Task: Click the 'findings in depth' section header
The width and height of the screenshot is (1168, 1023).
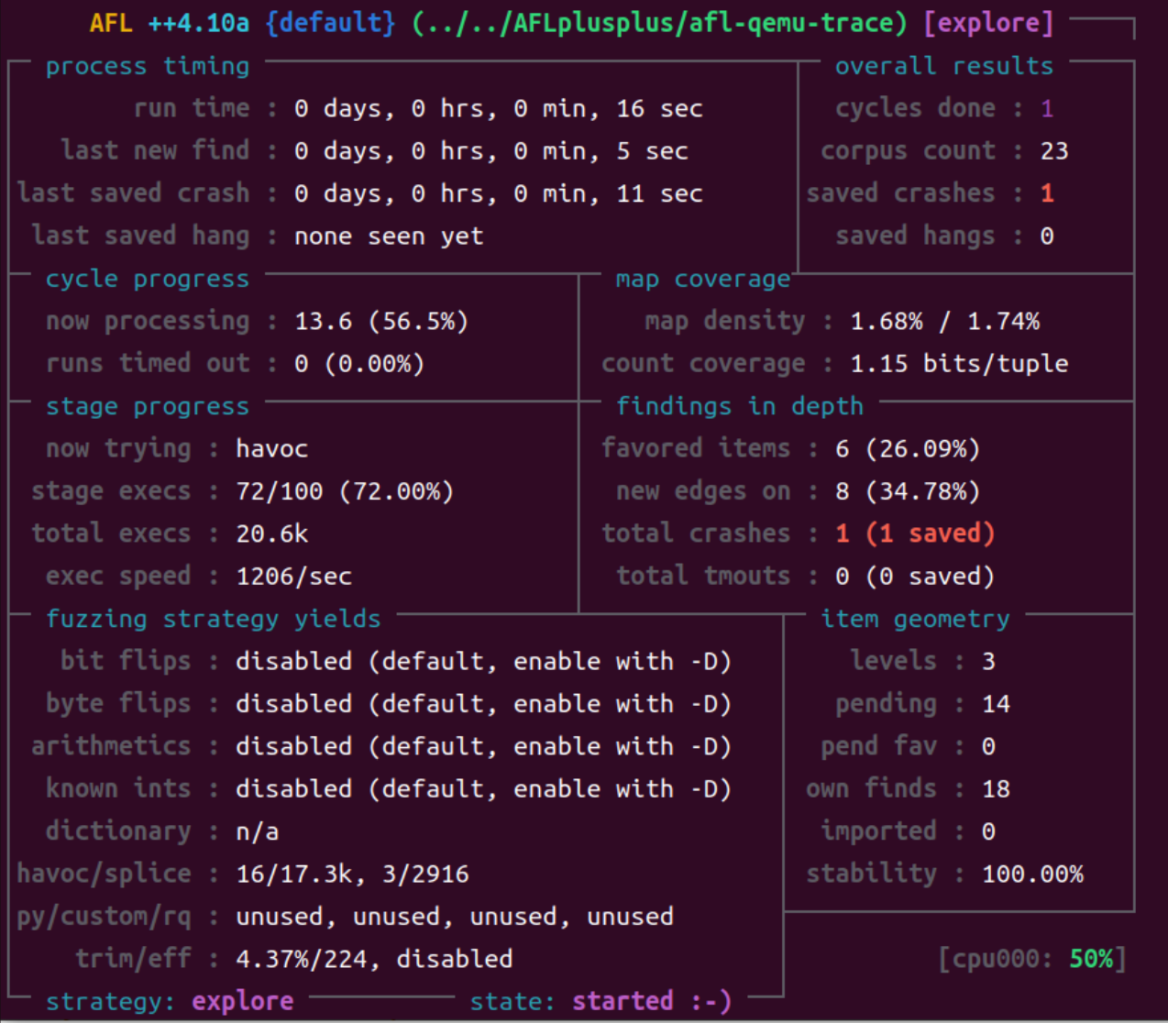Action: click(740, 406)
